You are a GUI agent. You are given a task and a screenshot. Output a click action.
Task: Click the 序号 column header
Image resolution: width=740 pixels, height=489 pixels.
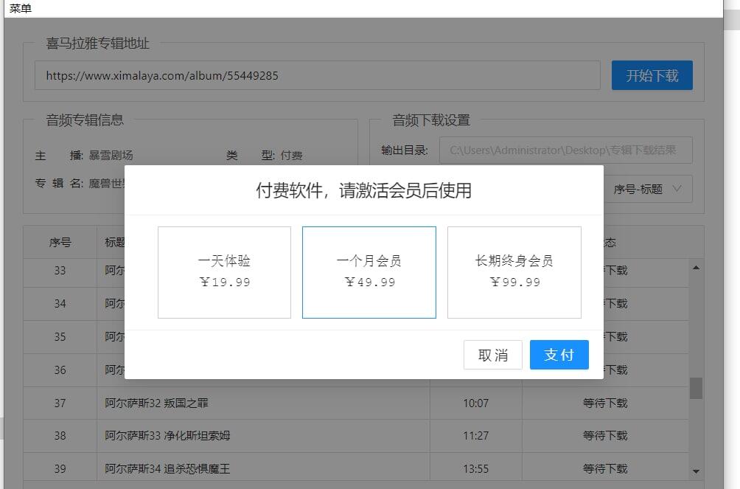[x=60, y=242]
